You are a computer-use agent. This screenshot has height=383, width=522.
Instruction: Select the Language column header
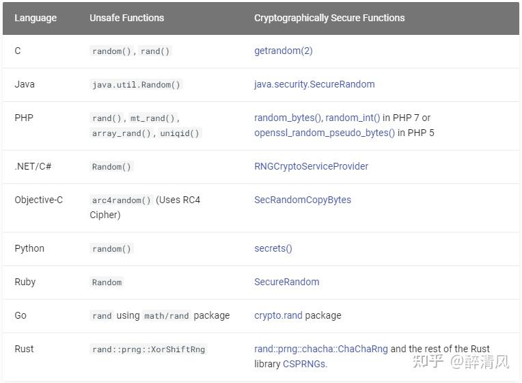pyautogui.click(x=36, y=18)
